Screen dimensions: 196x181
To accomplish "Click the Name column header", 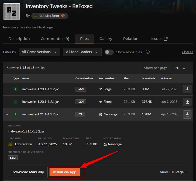I will (x=26, y=78).
